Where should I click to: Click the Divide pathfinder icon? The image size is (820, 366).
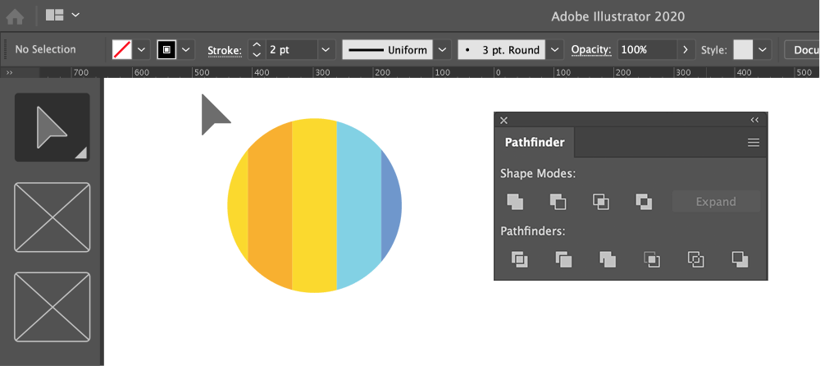point(520,259)
